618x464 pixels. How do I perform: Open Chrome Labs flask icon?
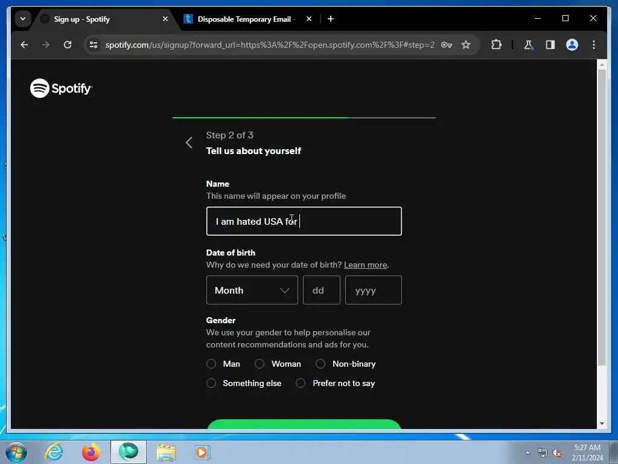[x=528, y=45]
